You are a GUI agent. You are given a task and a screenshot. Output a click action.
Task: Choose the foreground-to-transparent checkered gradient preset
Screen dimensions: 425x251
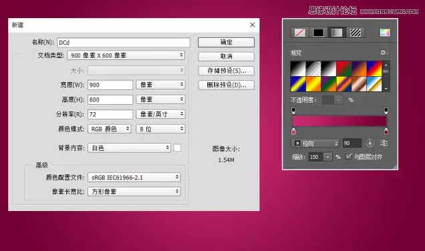coord(313,69)
